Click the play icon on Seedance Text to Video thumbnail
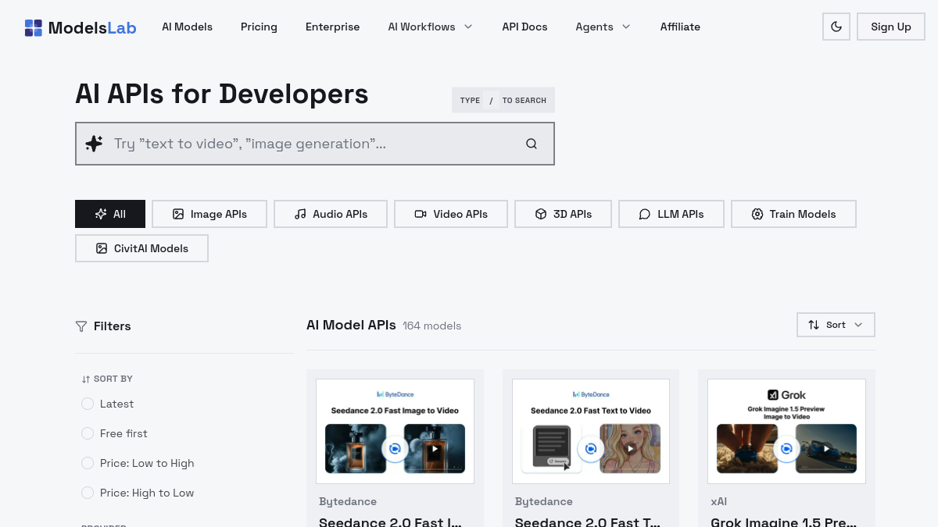The height and width of the screenshot is (527, 938). pyautogui.click(x=629, y=449)
